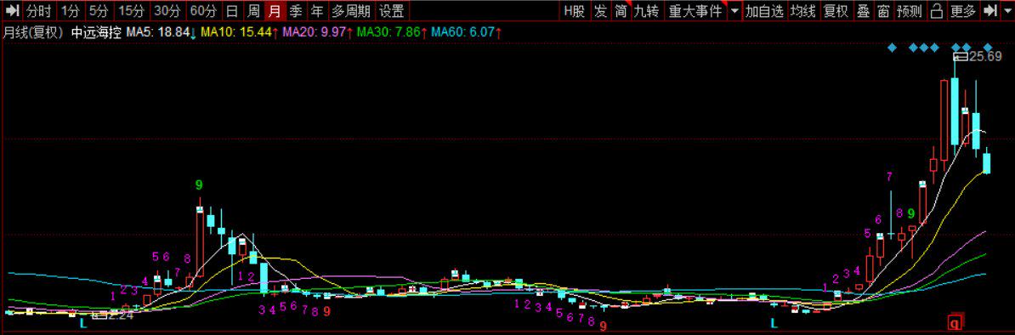Switch to the 周 weekly chart
1015x335 pixels.
(254, 11)
